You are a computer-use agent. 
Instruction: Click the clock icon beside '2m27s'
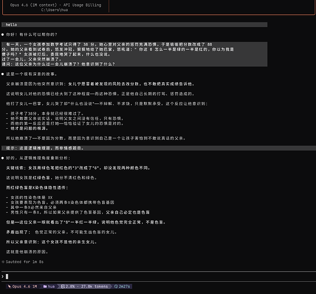116,286
